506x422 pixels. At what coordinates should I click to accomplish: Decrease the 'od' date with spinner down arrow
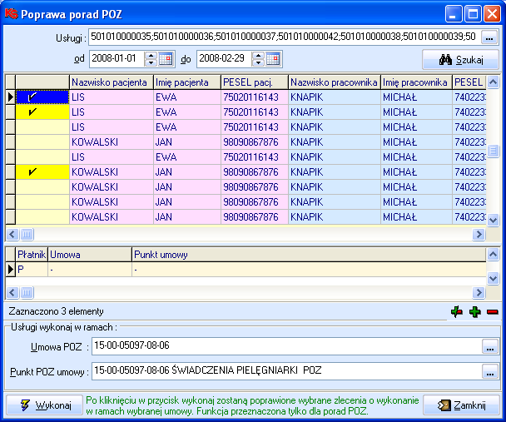151,63
